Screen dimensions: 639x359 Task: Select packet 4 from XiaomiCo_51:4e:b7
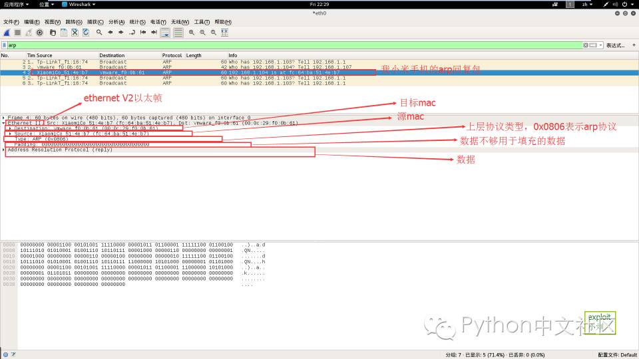319,72
